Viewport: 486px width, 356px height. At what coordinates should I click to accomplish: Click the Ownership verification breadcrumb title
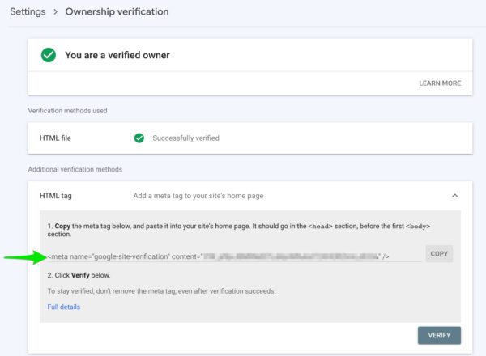click(117, 12)
